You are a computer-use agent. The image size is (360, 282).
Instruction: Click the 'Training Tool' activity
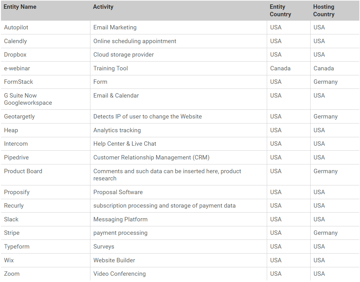[x=111, y=68]
